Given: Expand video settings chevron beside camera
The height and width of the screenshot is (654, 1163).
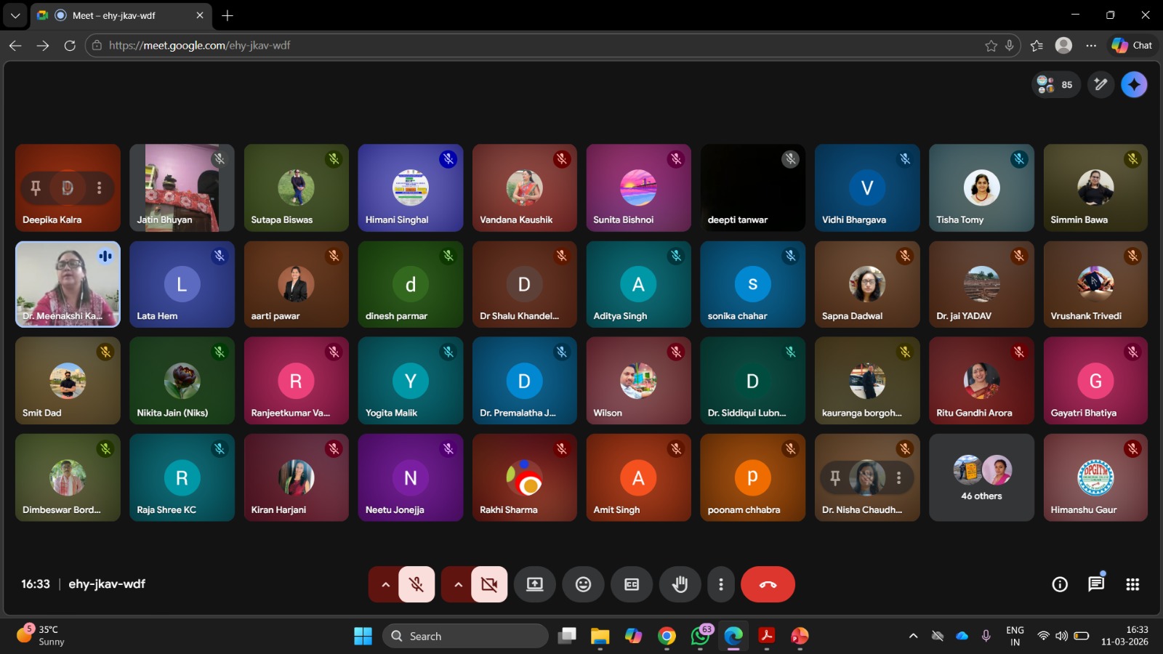Looking at the screenshot, I should [x=458, y=584].
